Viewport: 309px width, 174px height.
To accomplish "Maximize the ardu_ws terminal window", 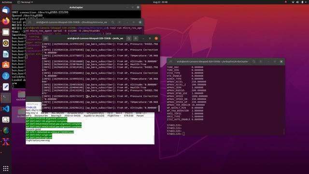I will click(150, 38).
